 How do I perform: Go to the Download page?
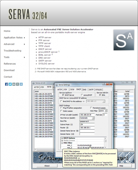tap(9, 70)
